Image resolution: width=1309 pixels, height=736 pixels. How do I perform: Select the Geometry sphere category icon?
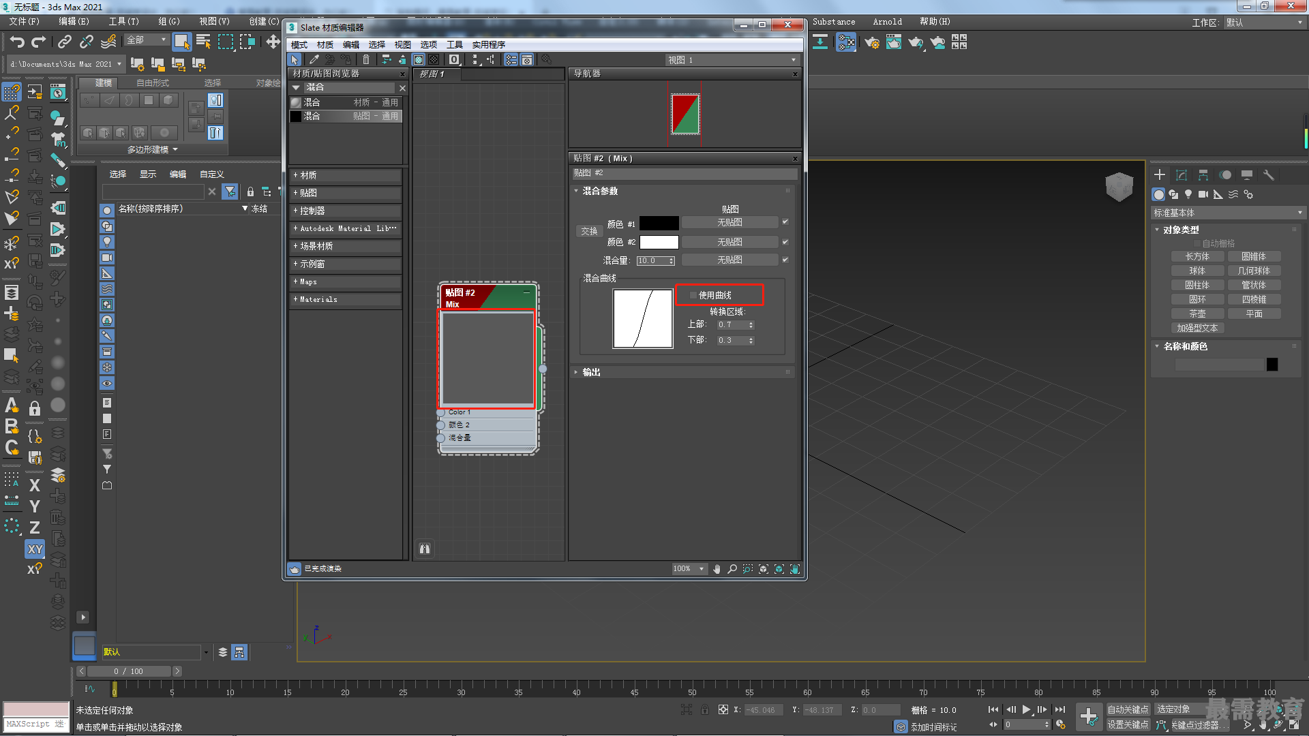1158,194
